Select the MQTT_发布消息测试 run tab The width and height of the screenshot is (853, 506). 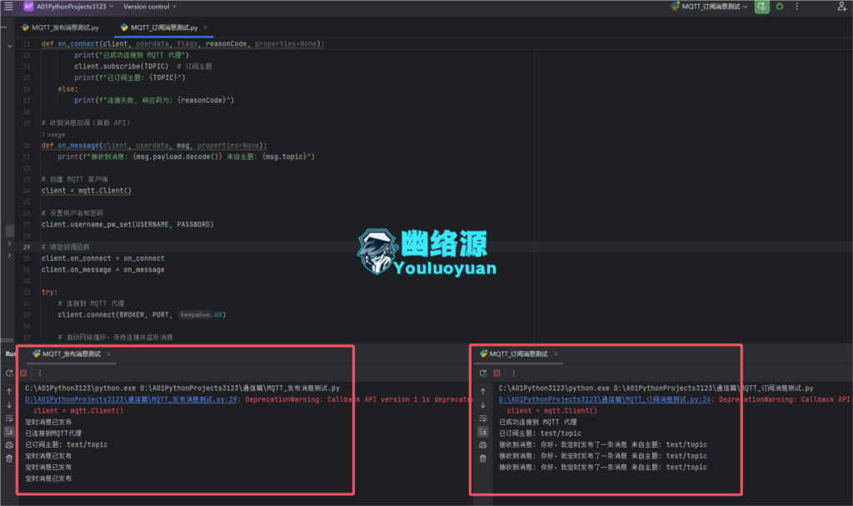point(67,354)
